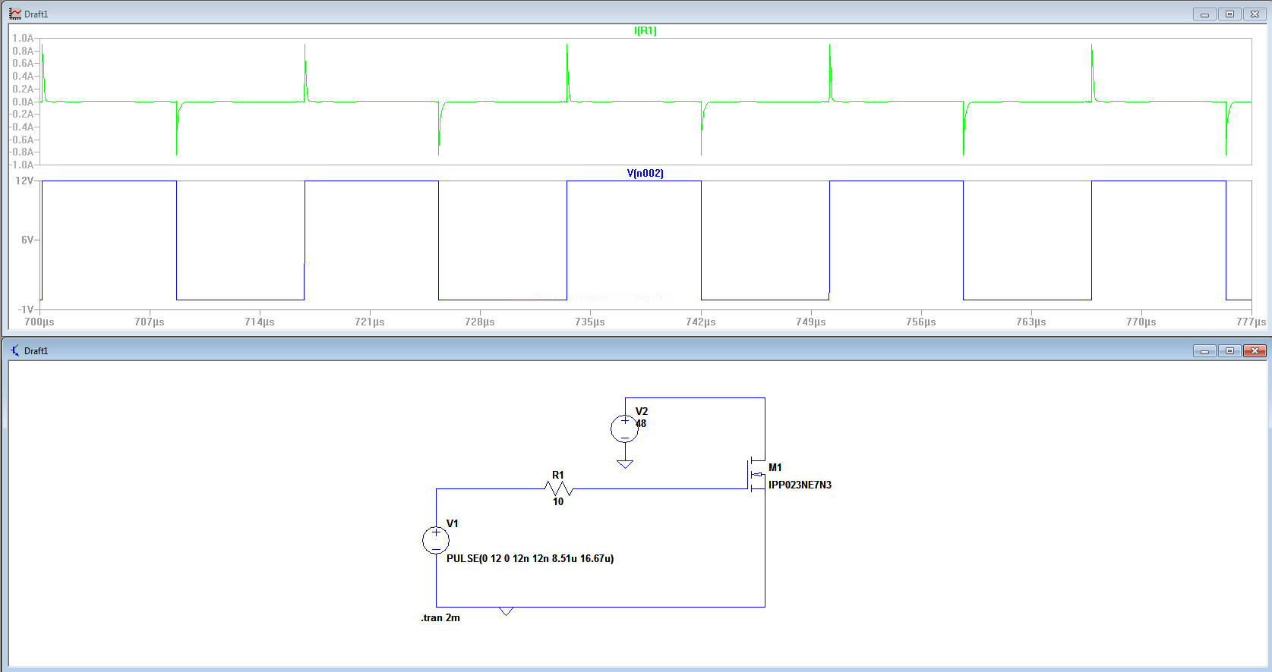Select voltage source V2 symbol

click(x=624, y=429)
